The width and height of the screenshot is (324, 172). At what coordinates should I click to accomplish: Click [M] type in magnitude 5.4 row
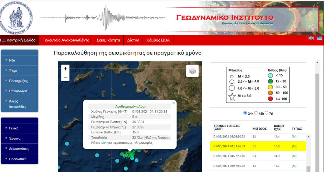pyautogui.click(x=294, y=146)
